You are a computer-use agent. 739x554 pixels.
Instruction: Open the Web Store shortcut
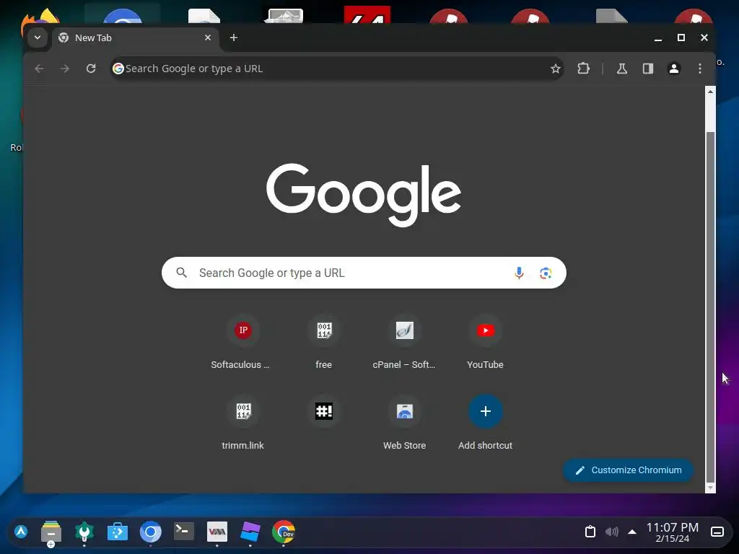pyautogui.click(x=404, y=423)
